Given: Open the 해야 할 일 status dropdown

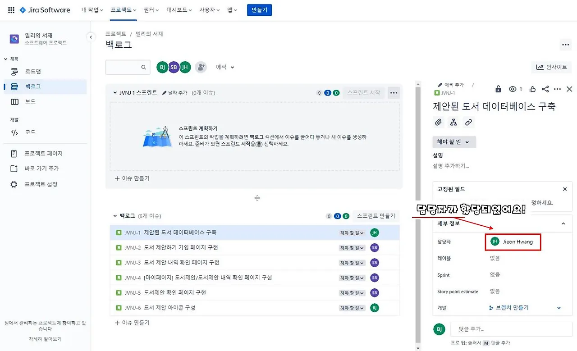Looking at the screenshot, I should tap(454, 141).
